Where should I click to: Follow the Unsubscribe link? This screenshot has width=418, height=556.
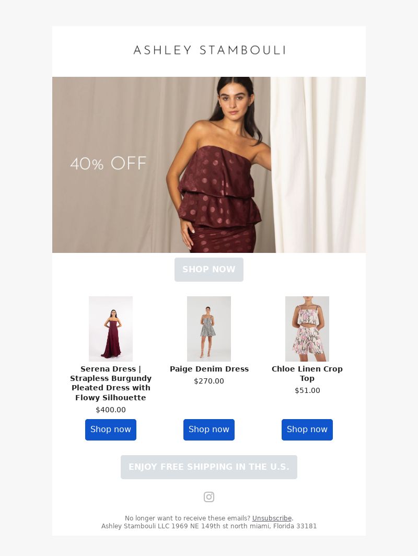272,518
